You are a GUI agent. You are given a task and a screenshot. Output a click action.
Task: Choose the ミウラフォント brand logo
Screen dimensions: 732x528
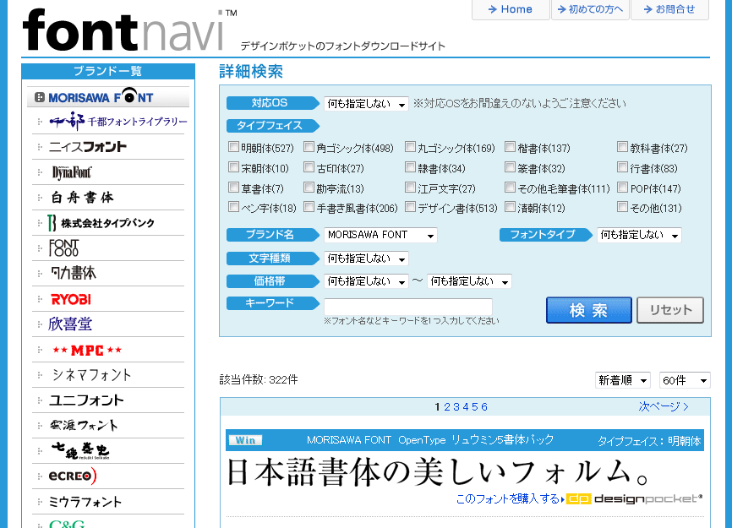(85, 502)
